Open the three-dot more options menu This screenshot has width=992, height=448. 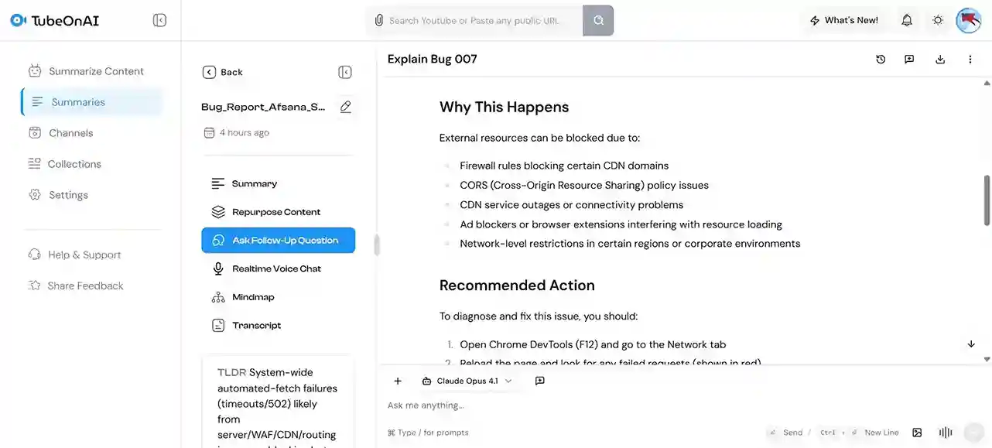pos(970,60)
